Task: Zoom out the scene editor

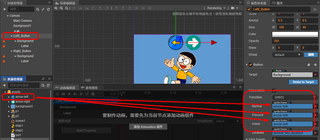Action: 61,8
